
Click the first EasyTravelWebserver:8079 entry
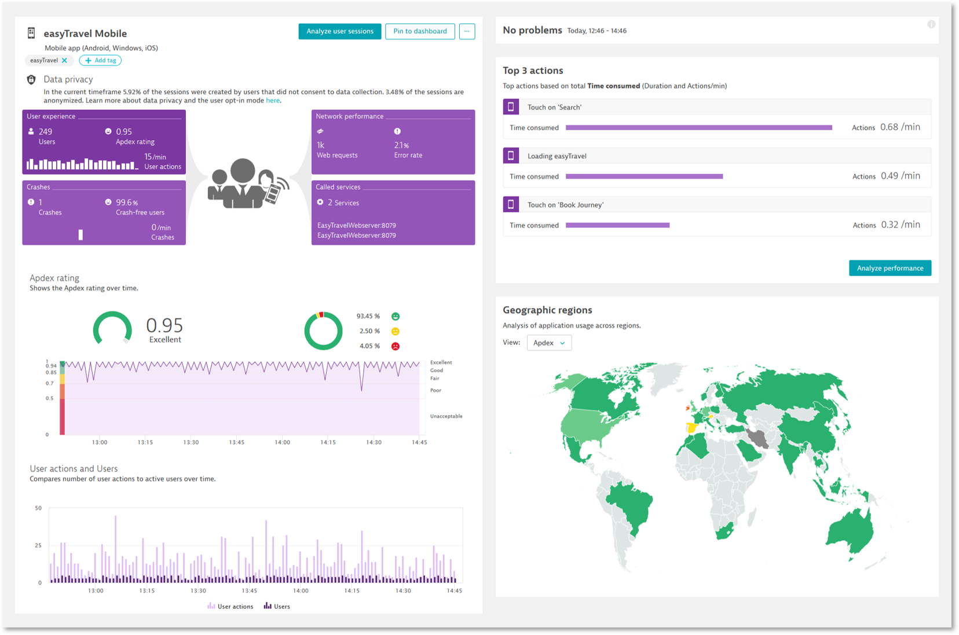coord(357,225)
